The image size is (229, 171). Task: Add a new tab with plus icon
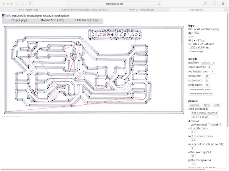pyautogui.click(x=227, y=10)
